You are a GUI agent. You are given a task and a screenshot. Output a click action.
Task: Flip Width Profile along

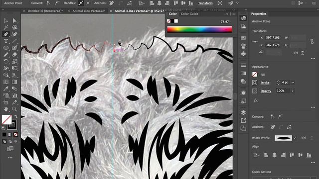pyautogui.click(x=304, y=138)
